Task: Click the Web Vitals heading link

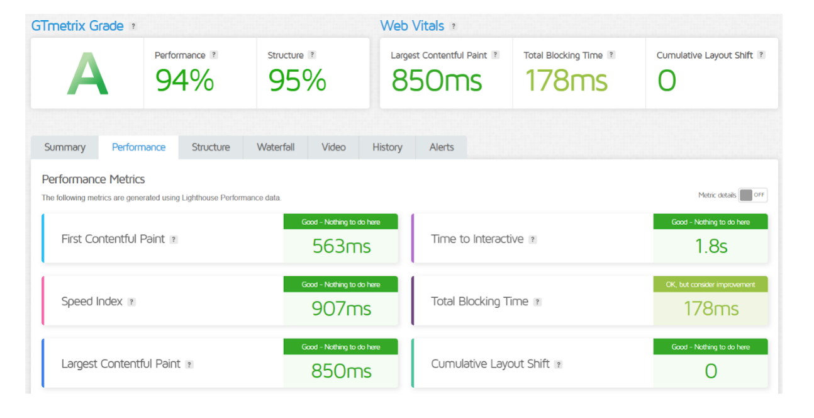Action: point(412,26)
